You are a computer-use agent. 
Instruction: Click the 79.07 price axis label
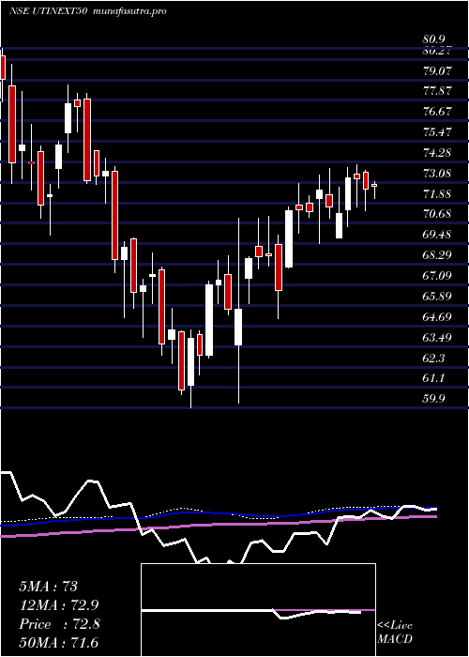point(438,70)
